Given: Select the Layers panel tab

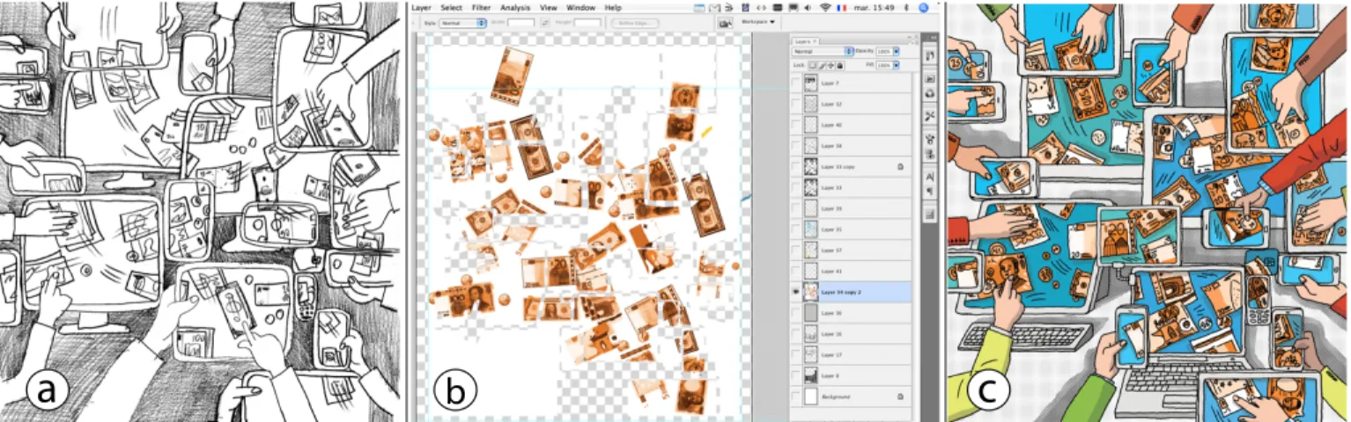Looking at the screenshot, I should click(806, 41).
